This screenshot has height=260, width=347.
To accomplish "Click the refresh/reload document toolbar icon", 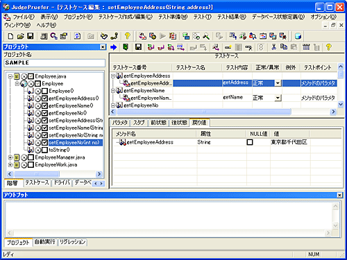I will coord(77,36).
